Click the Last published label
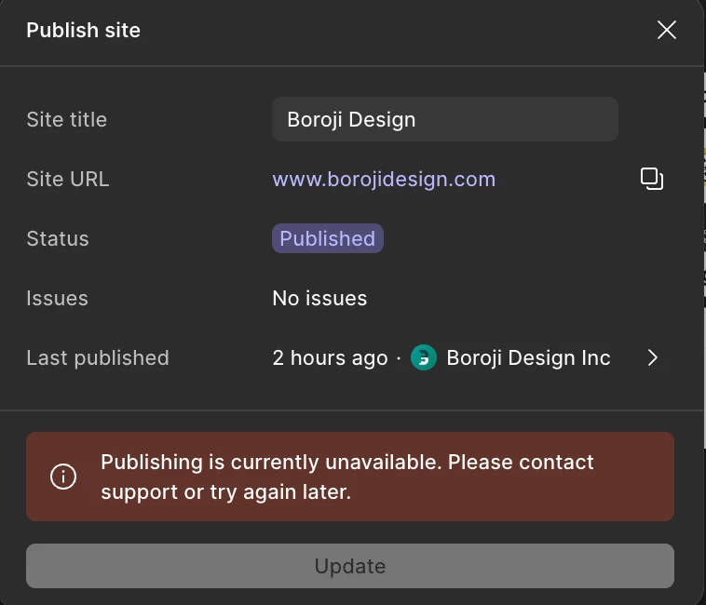Screen dimensions: 706x605 tap(98, 358)
